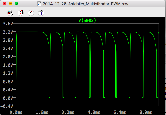The width and height of the screenshot is (166, 115).
Task: Click the 2.8V vertical axis label
Action: (x=8, y=40)
